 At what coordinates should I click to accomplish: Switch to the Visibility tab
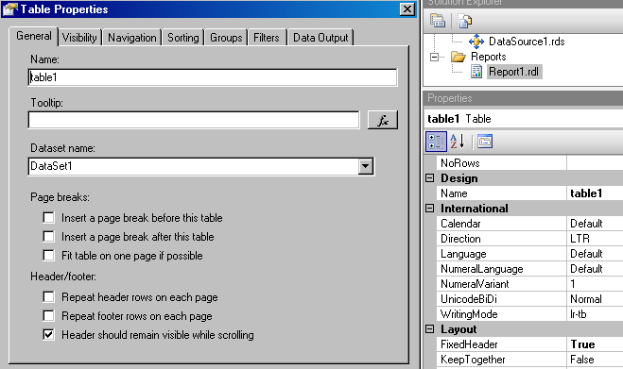point(79,38)
